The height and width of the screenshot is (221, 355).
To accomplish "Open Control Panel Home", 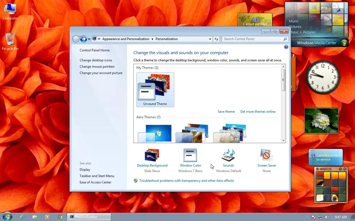I will pyautogui.click(x=95, y=50).
